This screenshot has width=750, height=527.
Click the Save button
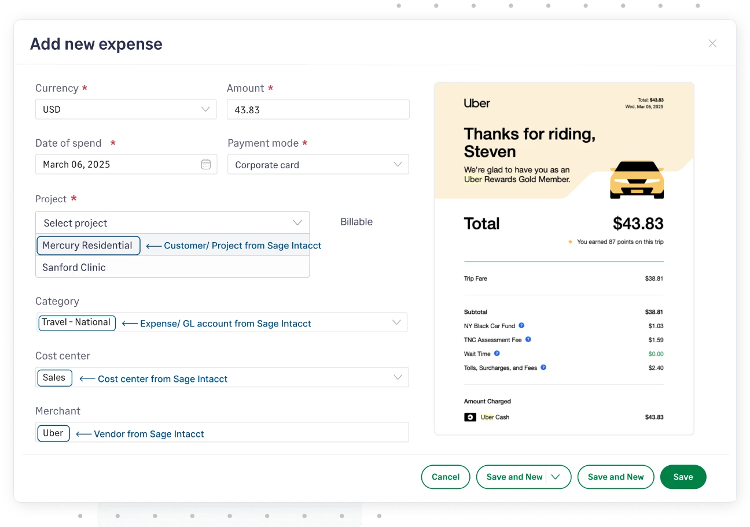[x=683, y=477]
